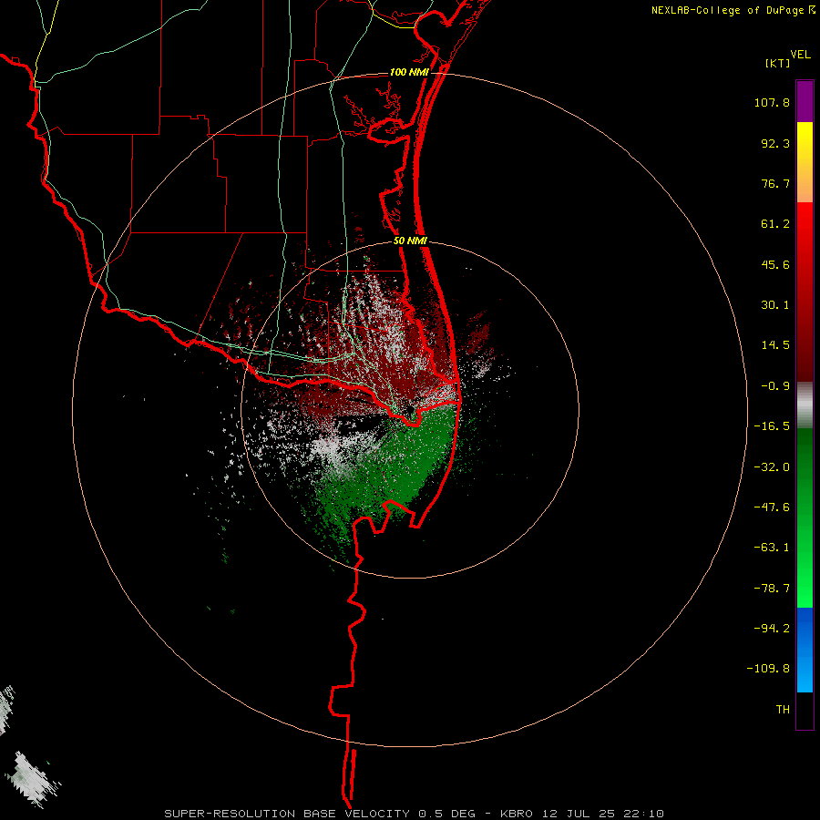
Task: Click the [KT] units label
Action: (x=777, y=63)
